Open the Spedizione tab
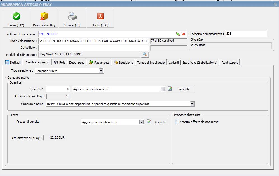 (x=123, y=63)
